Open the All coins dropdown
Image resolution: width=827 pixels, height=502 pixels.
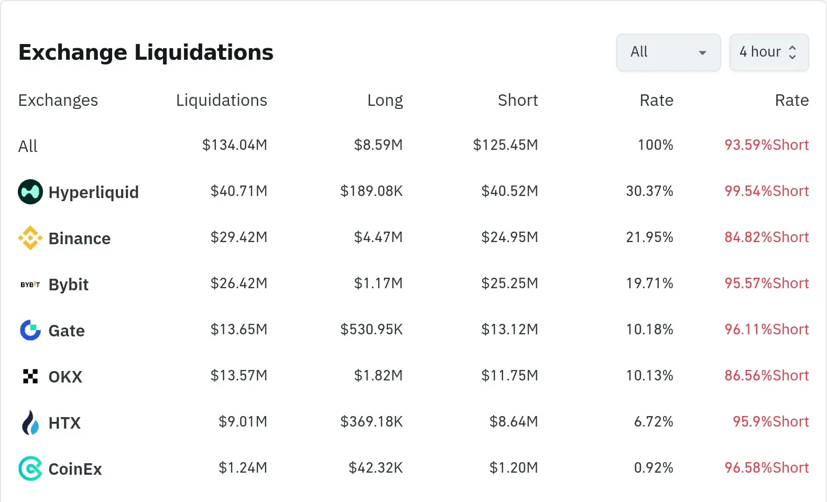click(x=668, y=52)
